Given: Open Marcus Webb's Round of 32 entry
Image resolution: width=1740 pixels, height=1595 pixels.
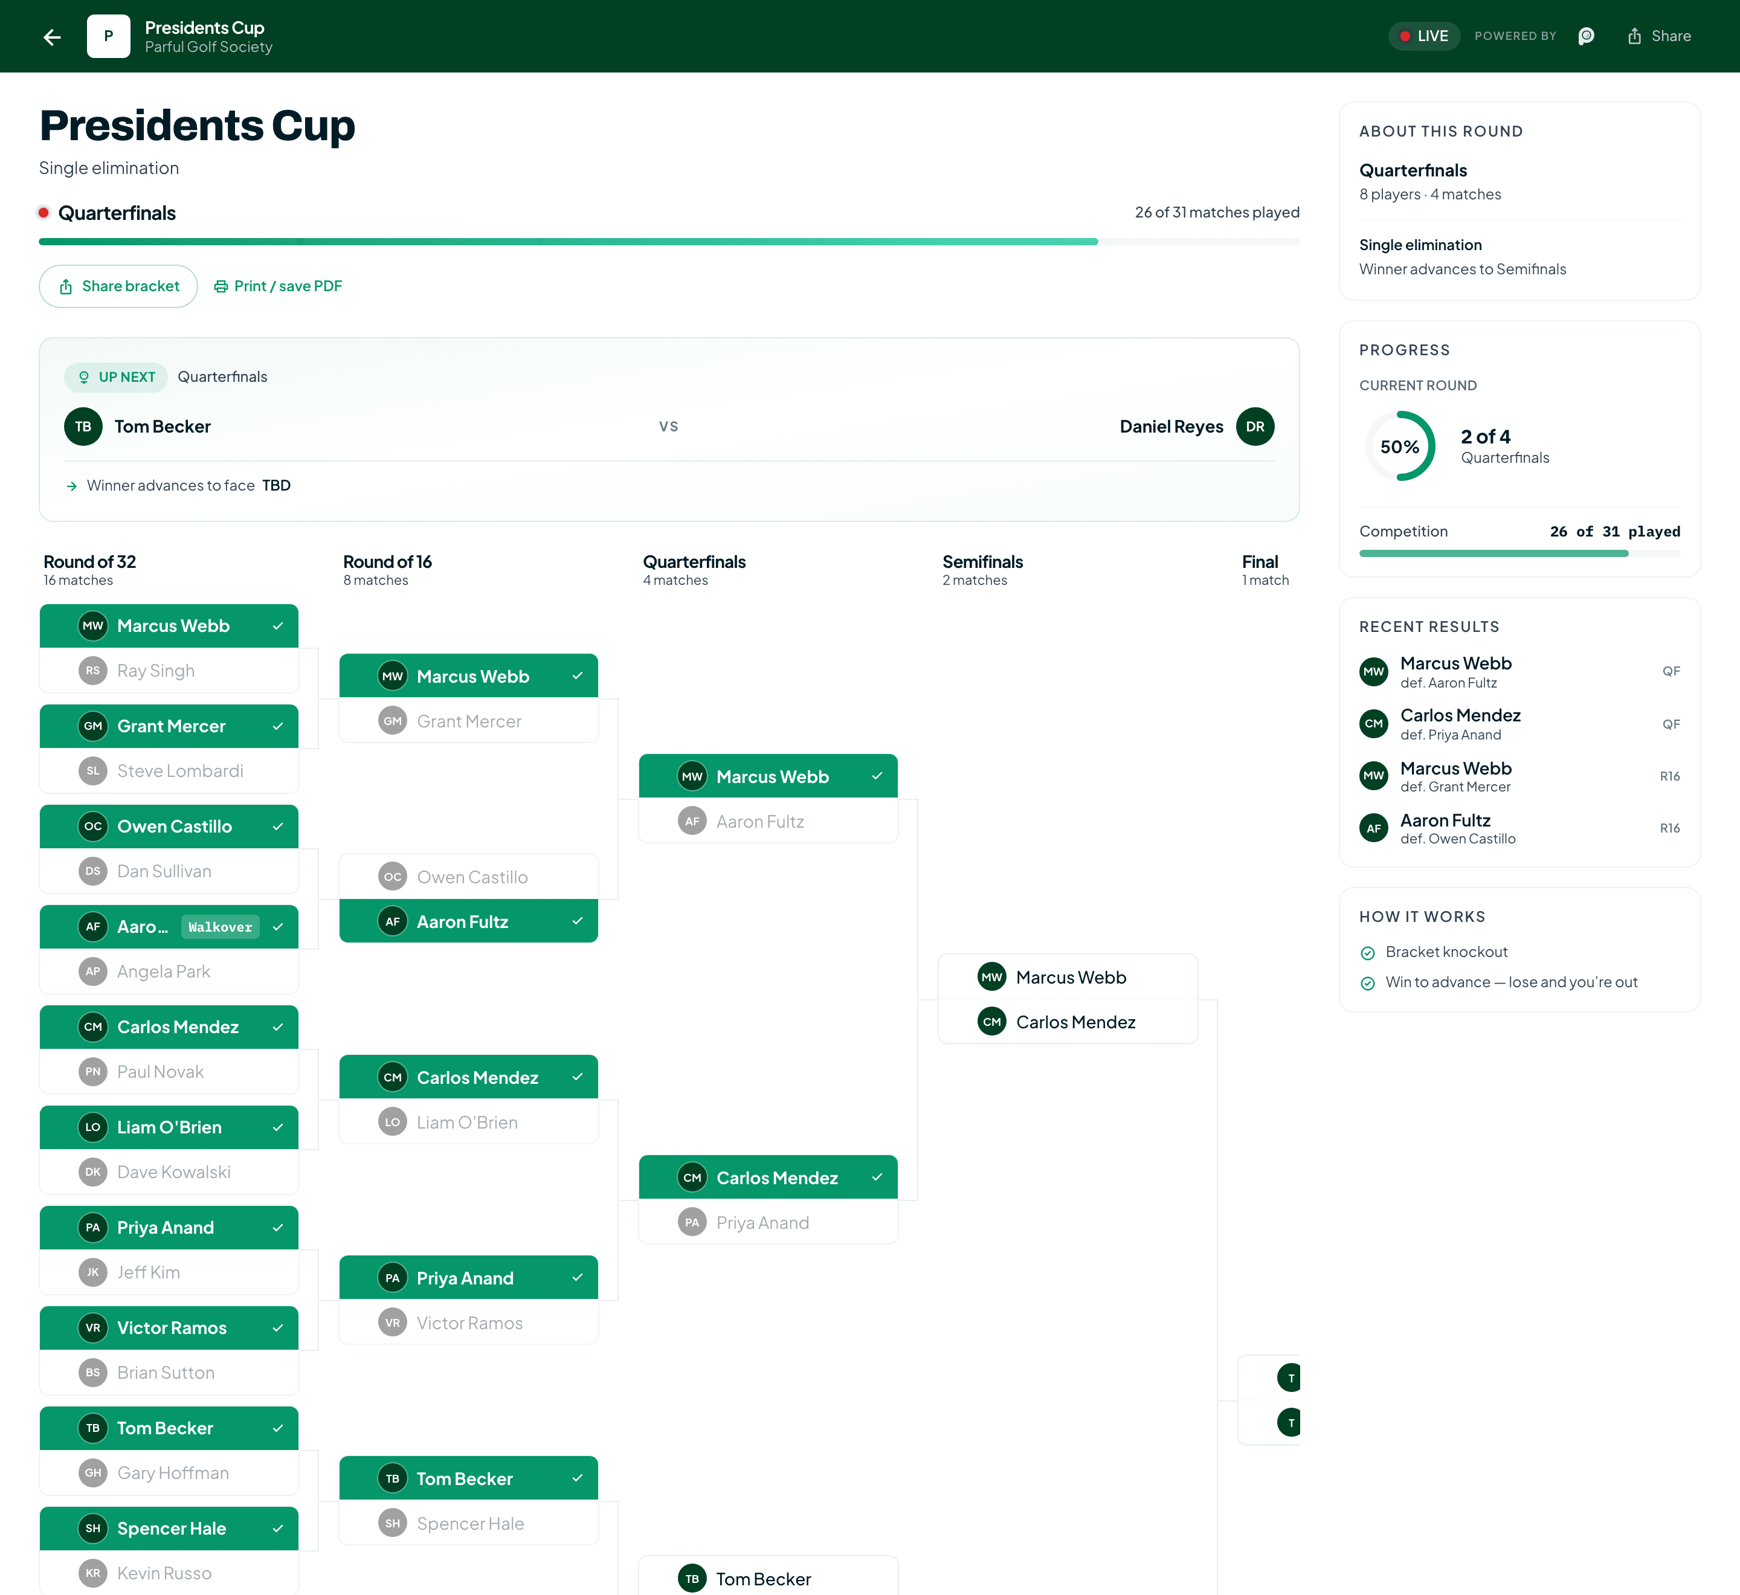Looking at the screenshot, I should coord(169,626).
